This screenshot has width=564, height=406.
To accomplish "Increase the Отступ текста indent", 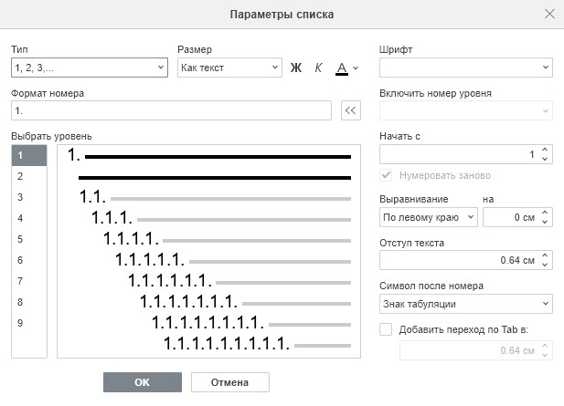I will [545, 255].
